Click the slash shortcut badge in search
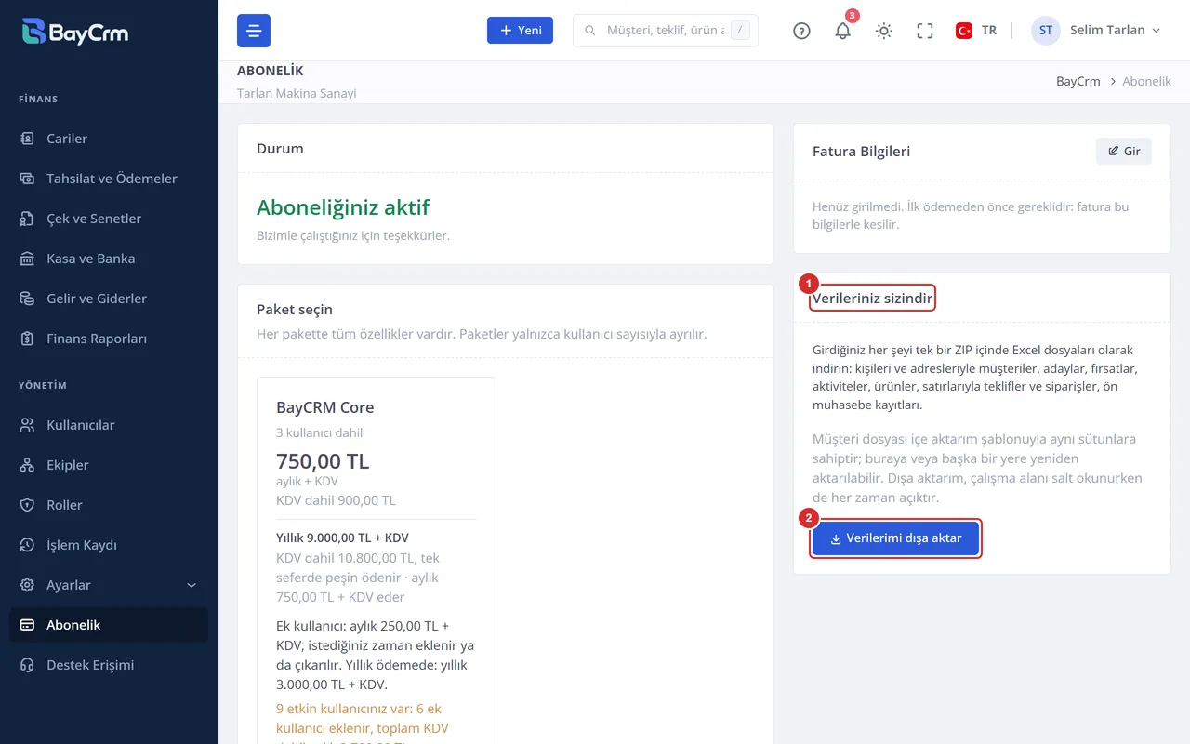Screen dimensions: 1190x744 pyautogui.click(x=740, y=31)
